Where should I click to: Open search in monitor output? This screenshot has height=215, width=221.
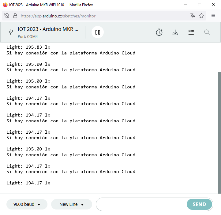(x=207, y=32)
